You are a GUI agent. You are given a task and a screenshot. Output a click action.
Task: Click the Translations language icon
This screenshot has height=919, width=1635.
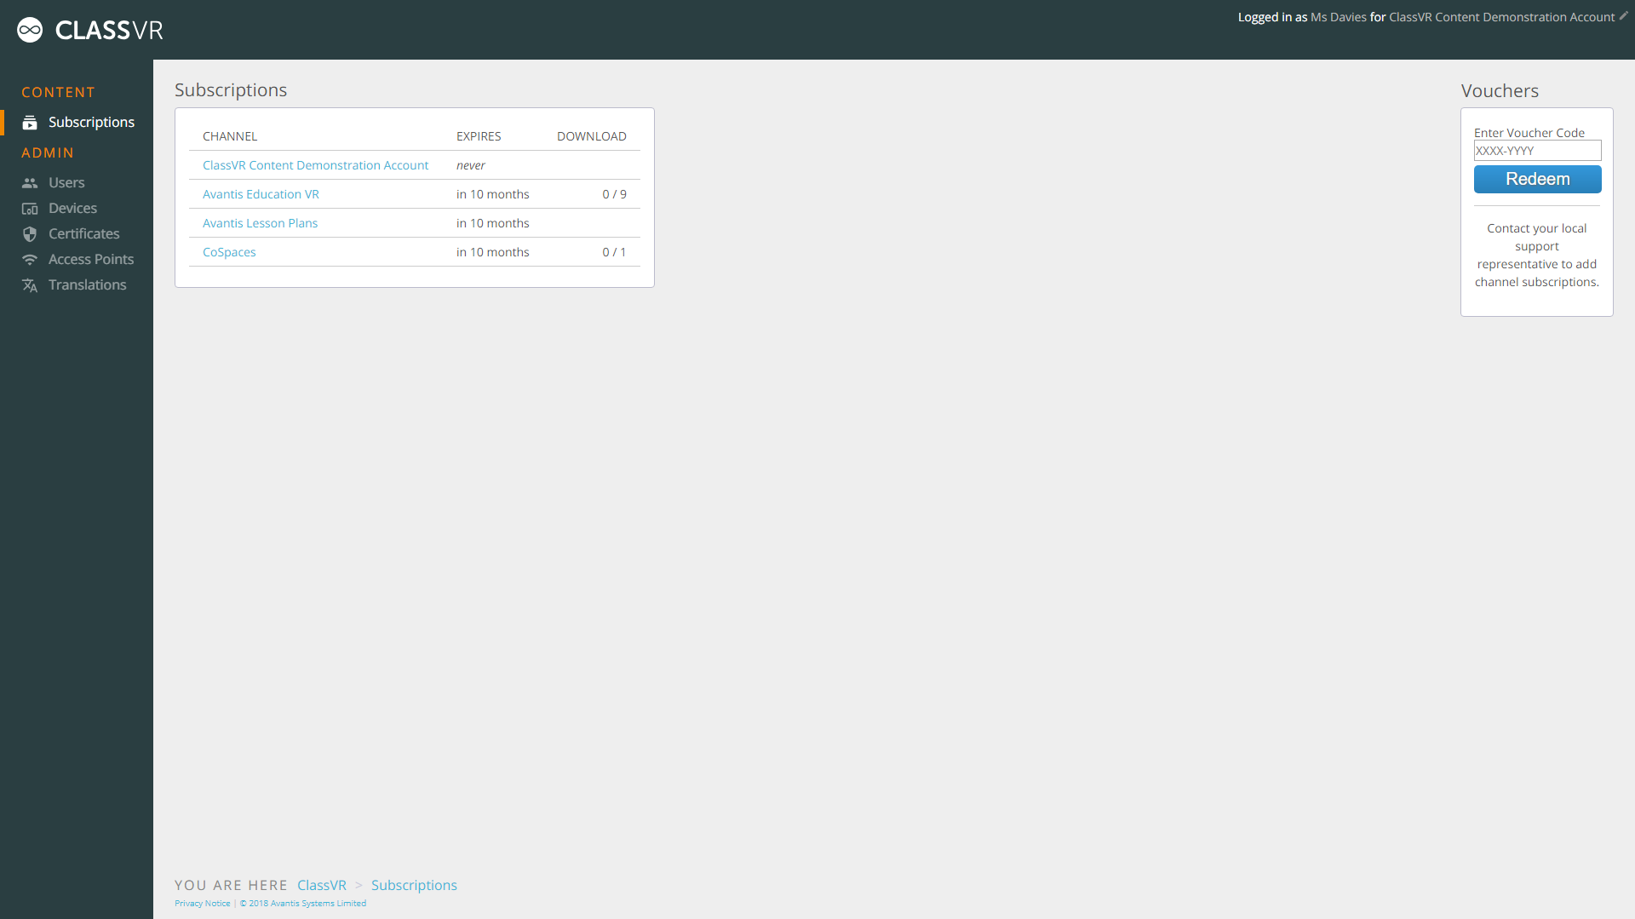pyautogui.click(x=30, y=285)
